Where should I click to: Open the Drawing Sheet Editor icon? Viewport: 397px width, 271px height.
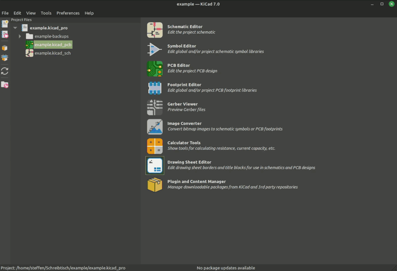point(155,166)
